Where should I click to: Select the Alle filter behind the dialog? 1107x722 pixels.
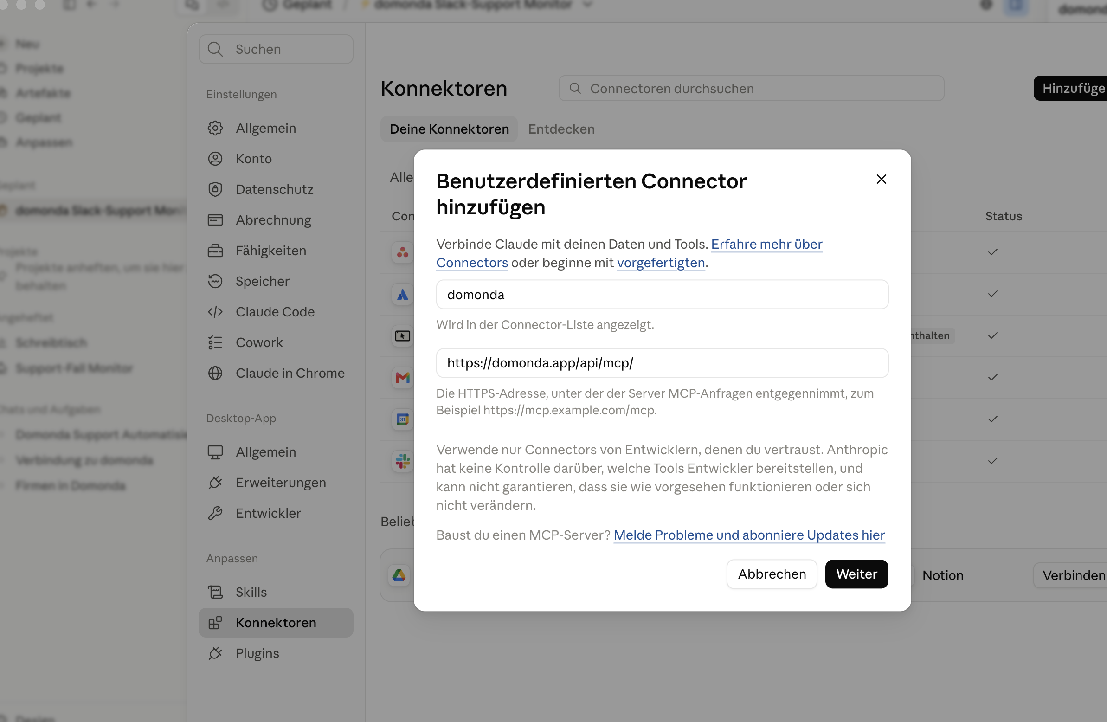(x=401, y=177)
